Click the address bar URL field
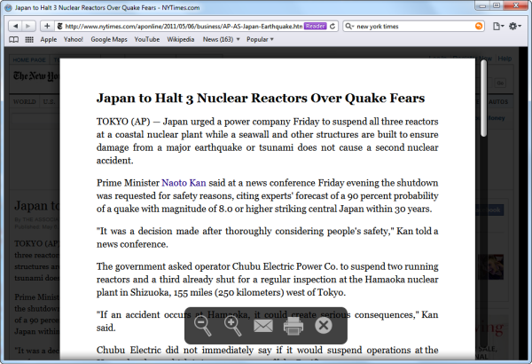 184,26
